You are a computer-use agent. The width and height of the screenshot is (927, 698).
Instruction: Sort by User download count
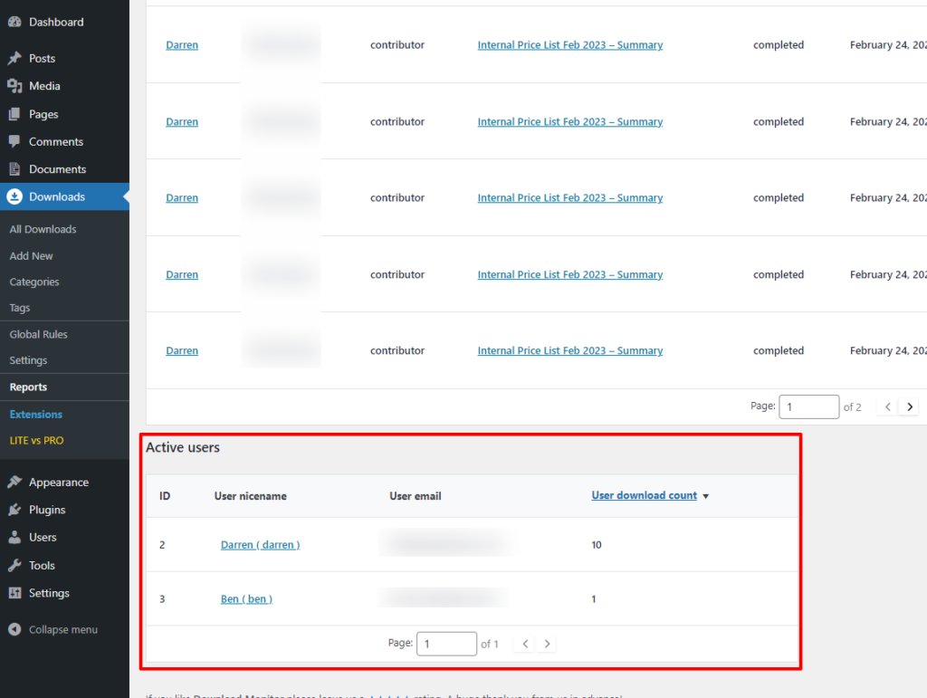tap(644, 495)
